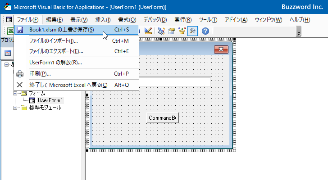Click the red close button of UserForm
The image size is (328, 180).
(x=221, y=49)
